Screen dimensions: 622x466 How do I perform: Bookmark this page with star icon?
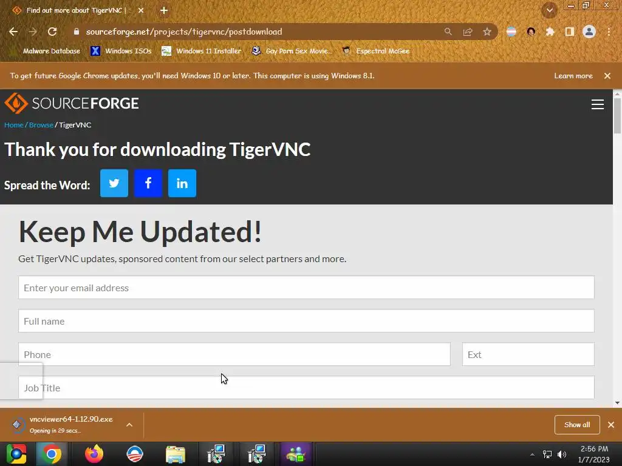tap(487, 32)
